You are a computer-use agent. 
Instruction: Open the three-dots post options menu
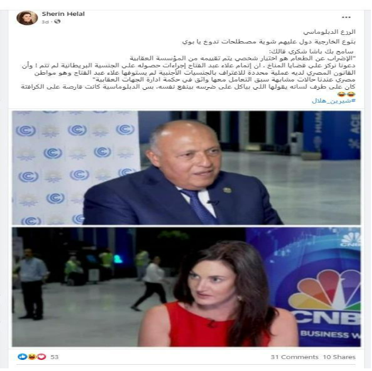(x=346, y=17)
